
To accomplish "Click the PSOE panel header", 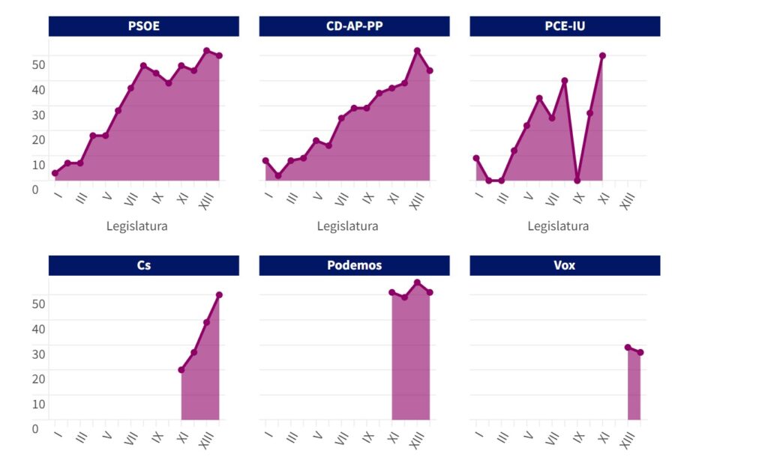I will coord(144,26).
